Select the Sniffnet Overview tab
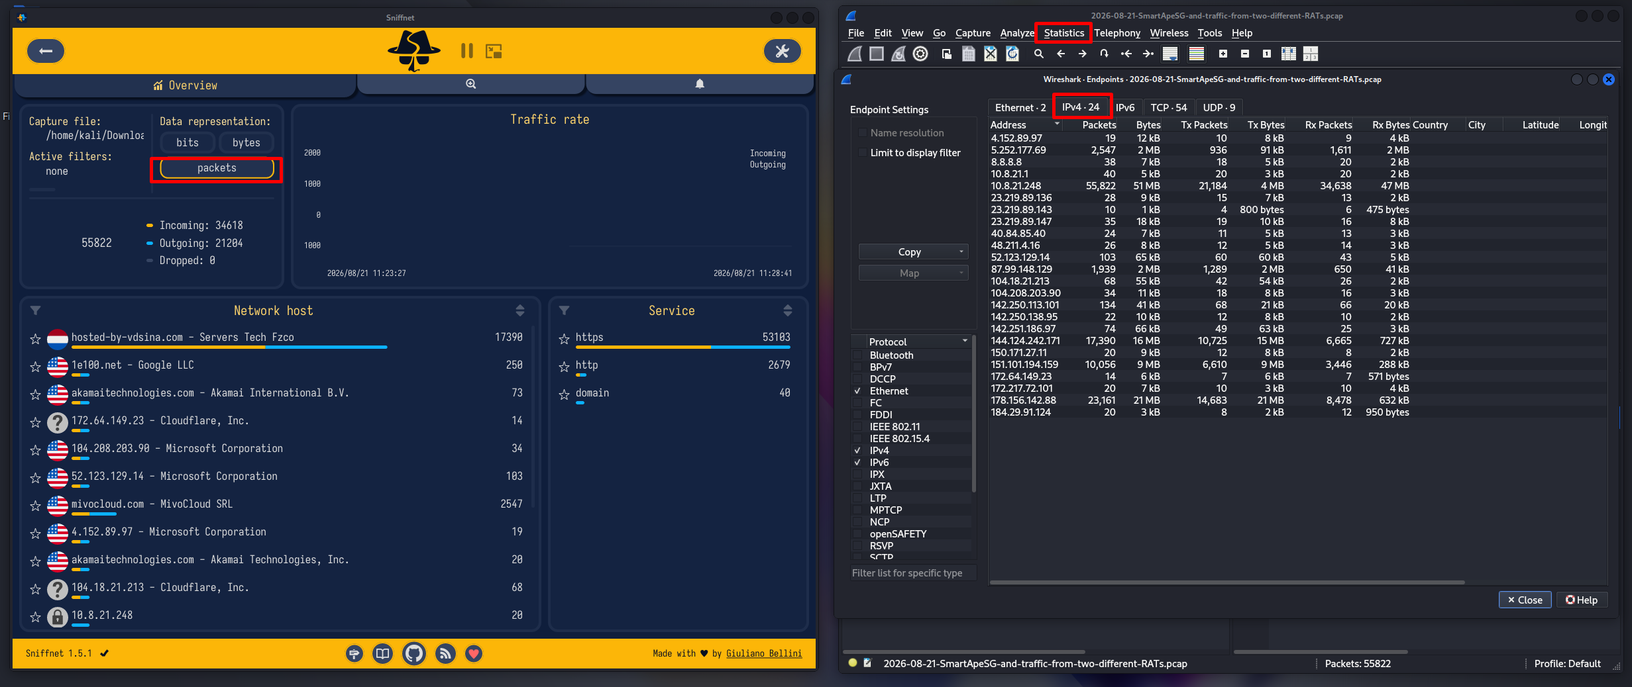 pyautogui.click(x=185, y=85)
